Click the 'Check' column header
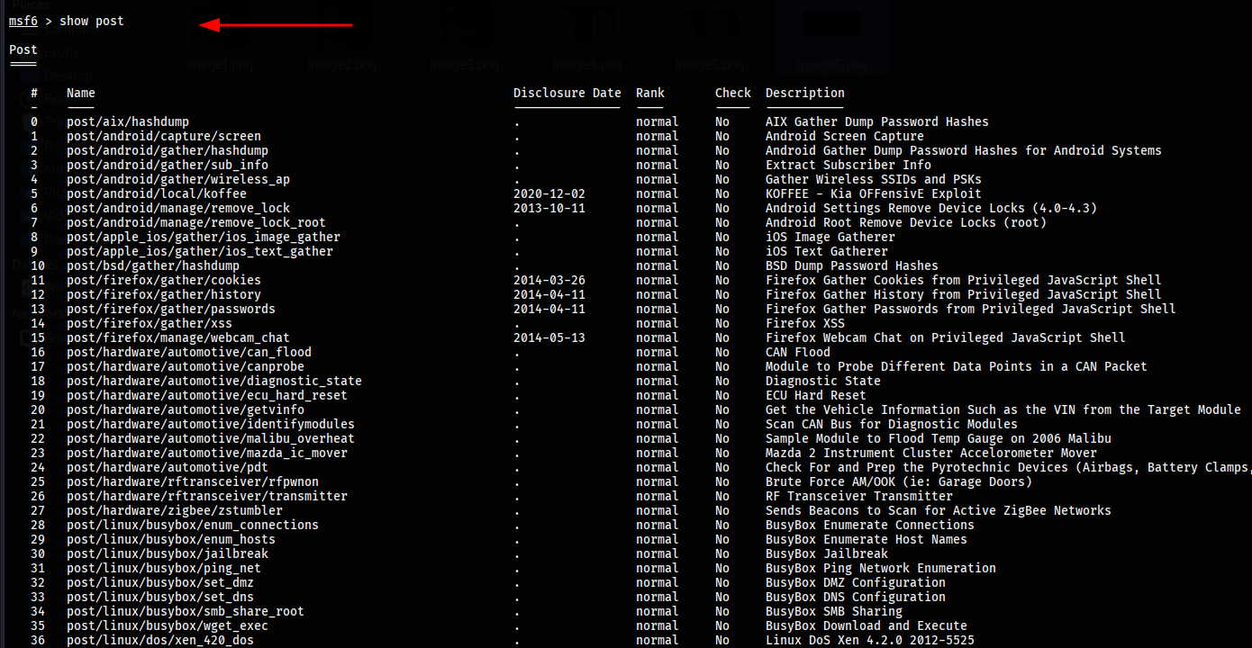The image size is (1252, 648). (x=732, y=93)
